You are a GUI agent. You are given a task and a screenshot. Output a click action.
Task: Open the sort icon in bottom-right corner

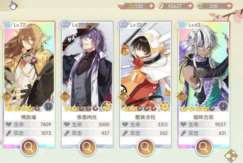[231, 156]
